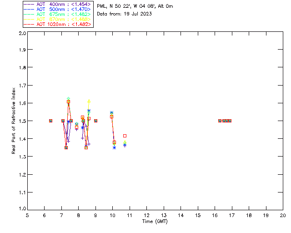Viewport: 291px width, 233px height.
Task: Click the x-axis tick label 11
Action: tap(130, 215)
